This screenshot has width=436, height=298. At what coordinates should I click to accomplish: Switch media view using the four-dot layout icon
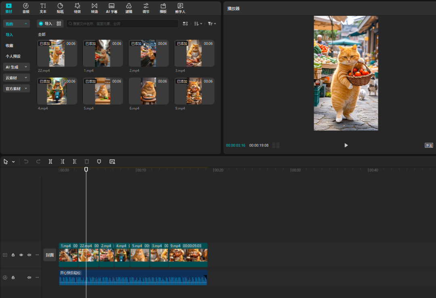pos(185,24)
